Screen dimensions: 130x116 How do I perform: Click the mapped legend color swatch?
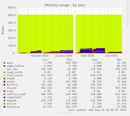[x=4, y=101]
